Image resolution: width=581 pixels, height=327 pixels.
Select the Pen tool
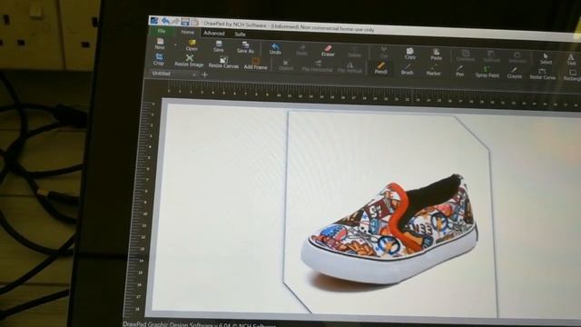[x=460, y=71]
